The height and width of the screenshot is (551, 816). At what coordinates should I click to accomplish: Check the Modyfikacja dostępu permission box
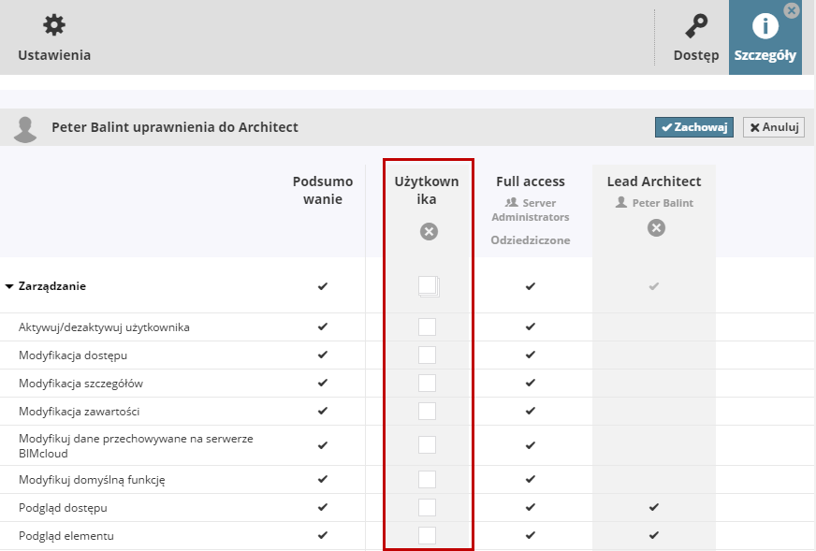point(427,355)
